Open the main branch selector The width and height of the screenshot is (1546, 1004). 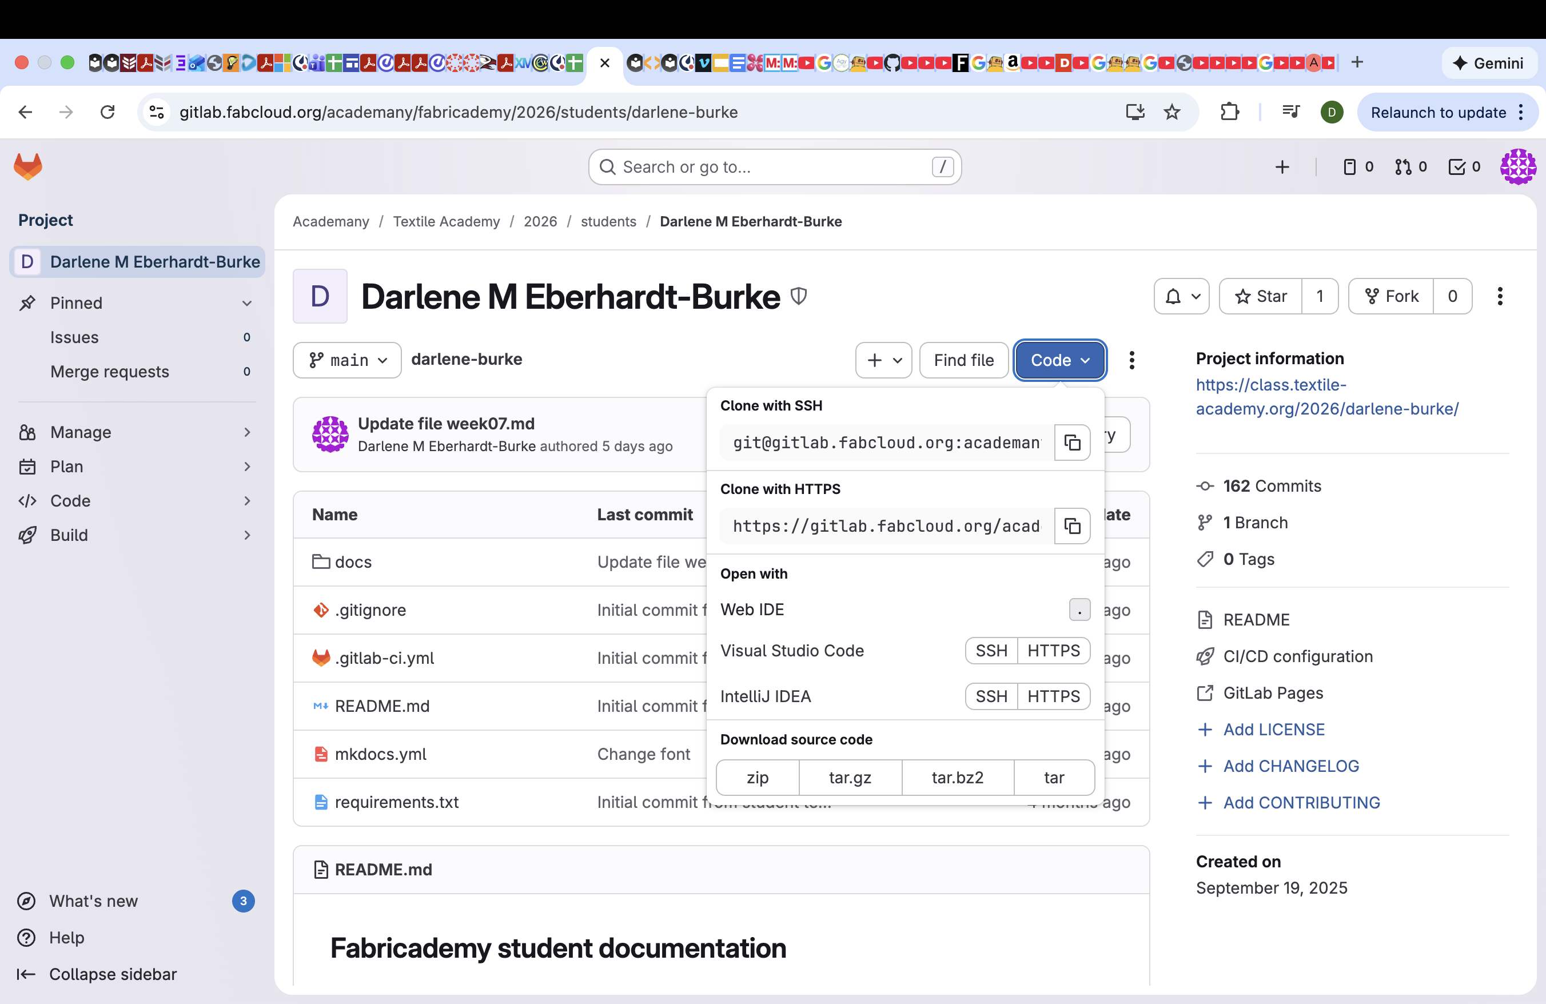tap(347, 360)
